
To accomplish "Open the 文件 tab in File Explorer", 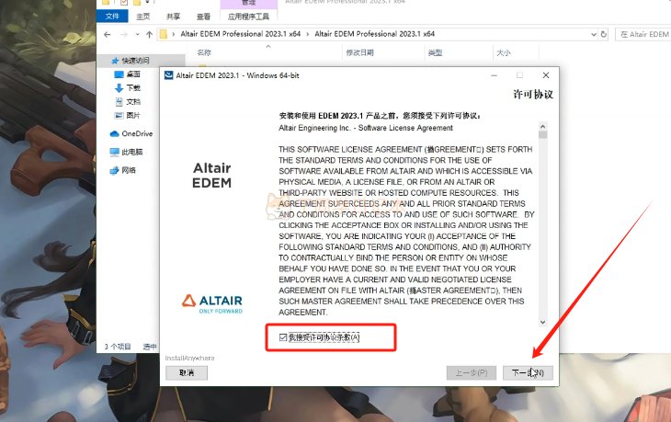I will (x=112, y=17).
